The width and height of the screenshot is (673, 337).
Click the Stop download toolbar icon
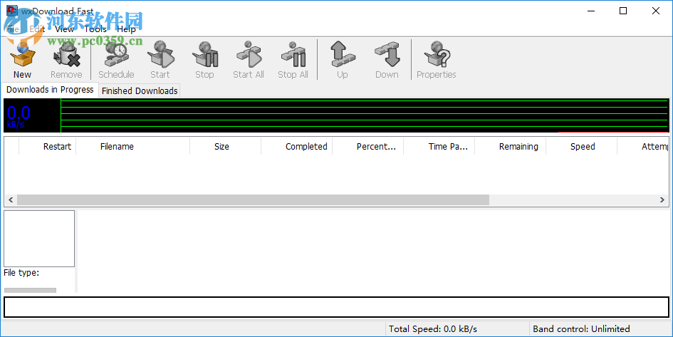tap(204, 59)
